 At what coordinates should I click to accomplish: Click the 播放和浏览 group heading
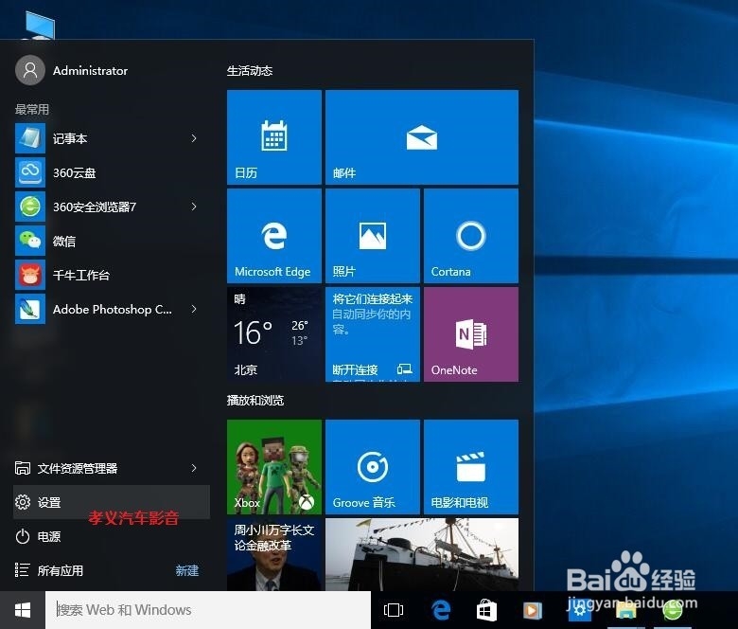click(255, 401)
